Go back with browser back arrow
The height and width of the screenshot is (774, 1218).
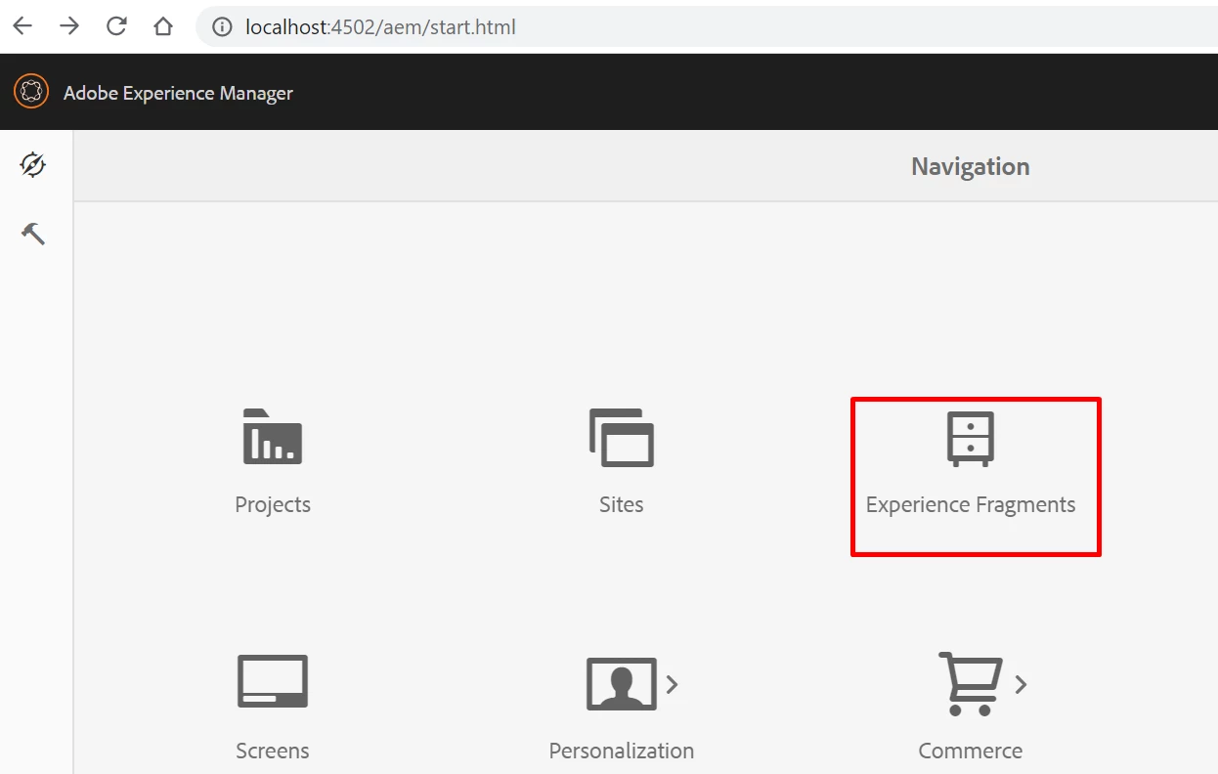22,26
